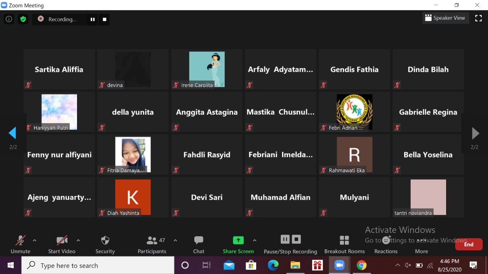Open the Chat panel

click(x=199, y=244)
